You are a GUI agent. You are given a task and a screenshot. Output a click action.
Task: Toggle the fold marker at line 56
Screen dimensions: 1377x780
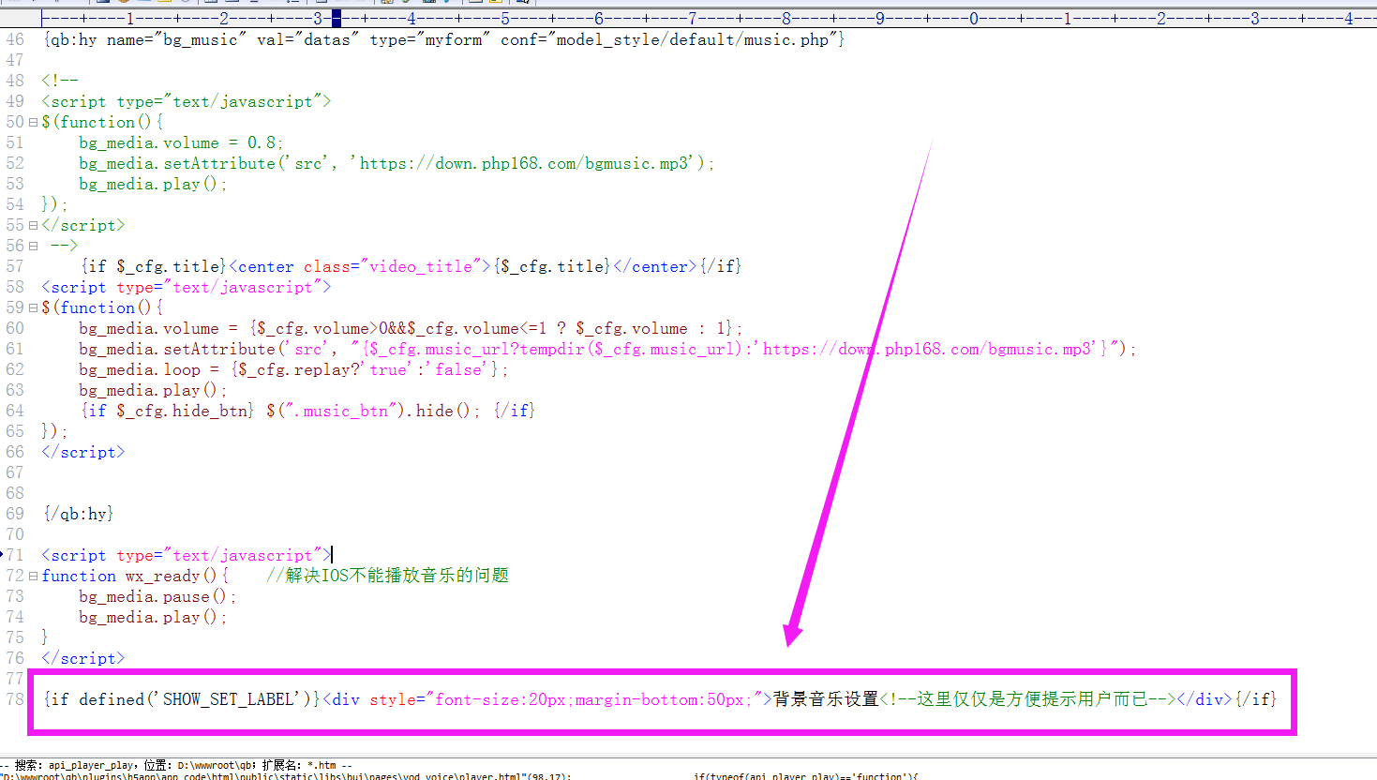(x=33, y=246)
